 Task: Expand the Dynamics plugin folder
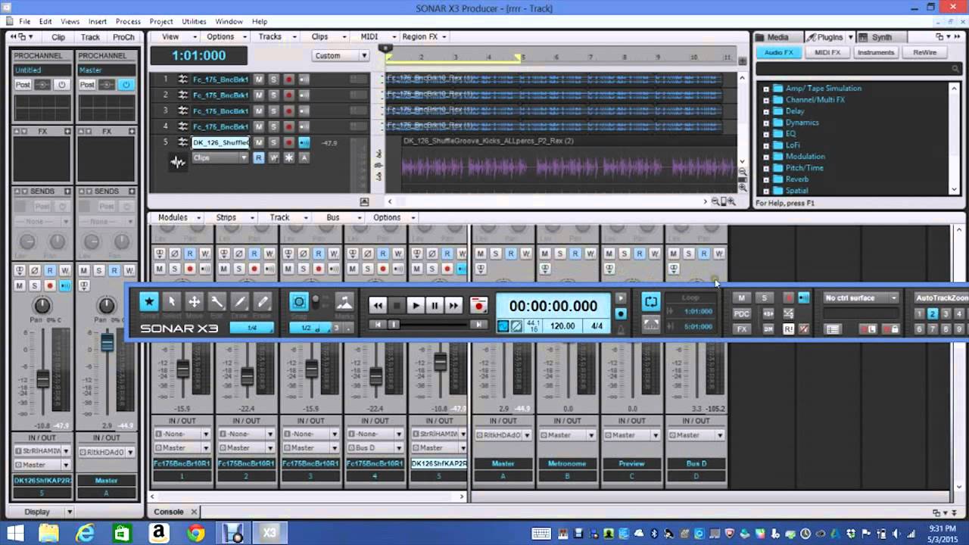pyautogui.click(x=766, y=123)
